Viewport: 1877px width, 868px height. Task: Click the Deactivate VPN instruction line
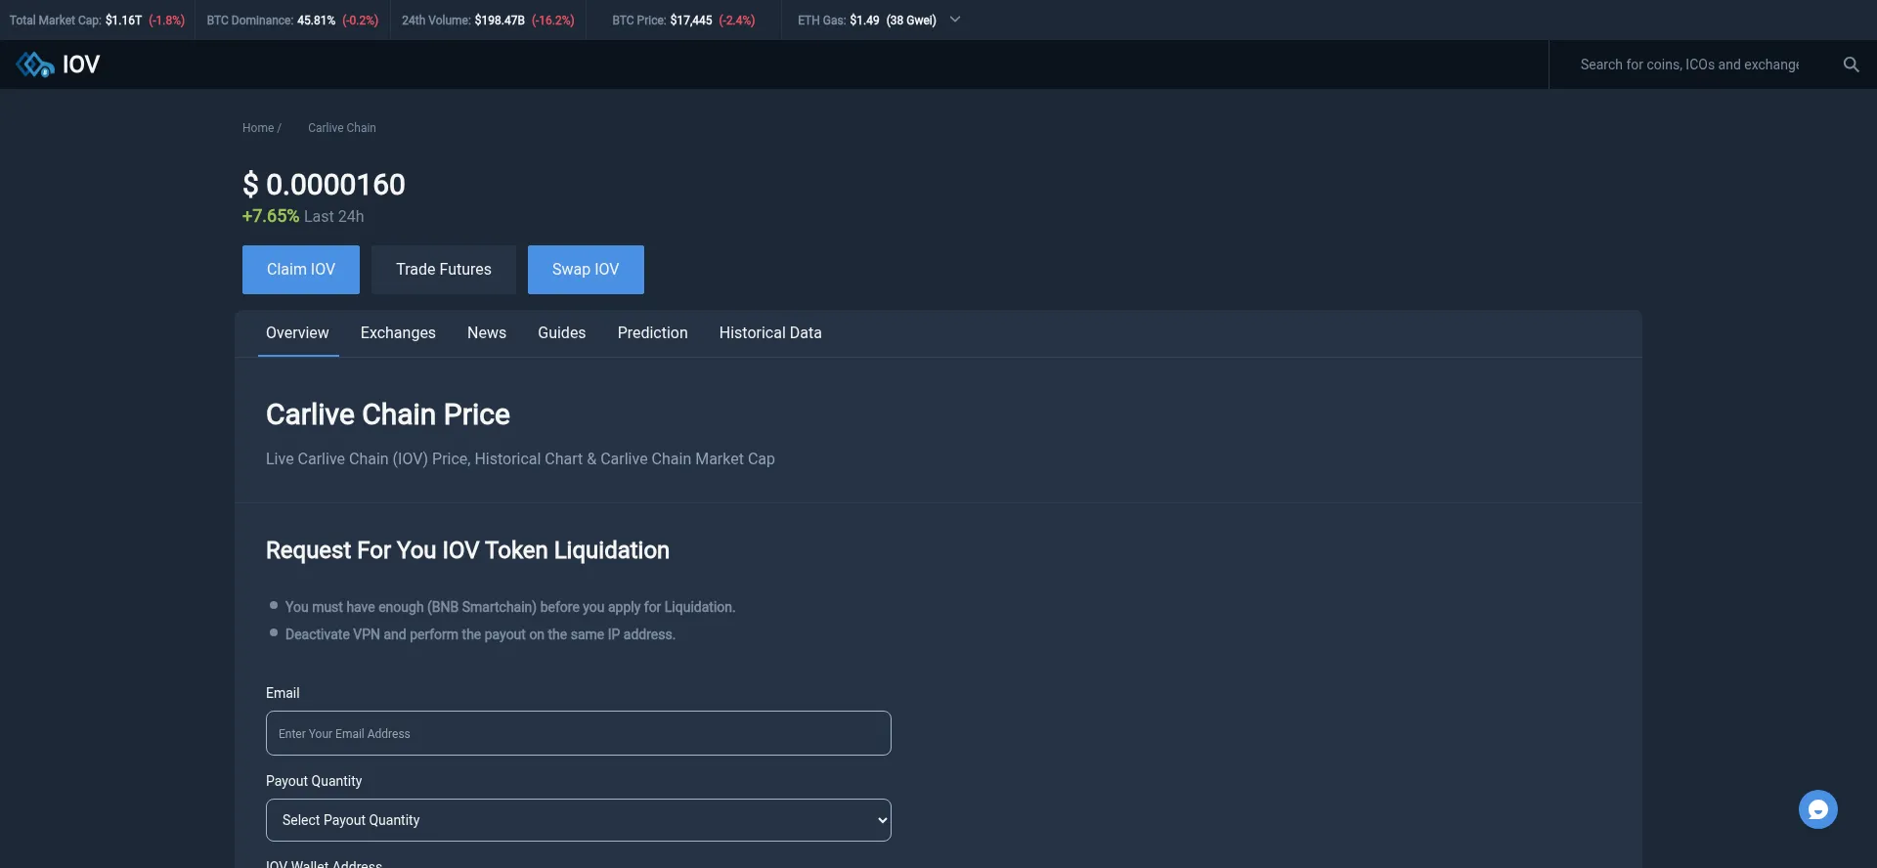[x=480, y=634]
